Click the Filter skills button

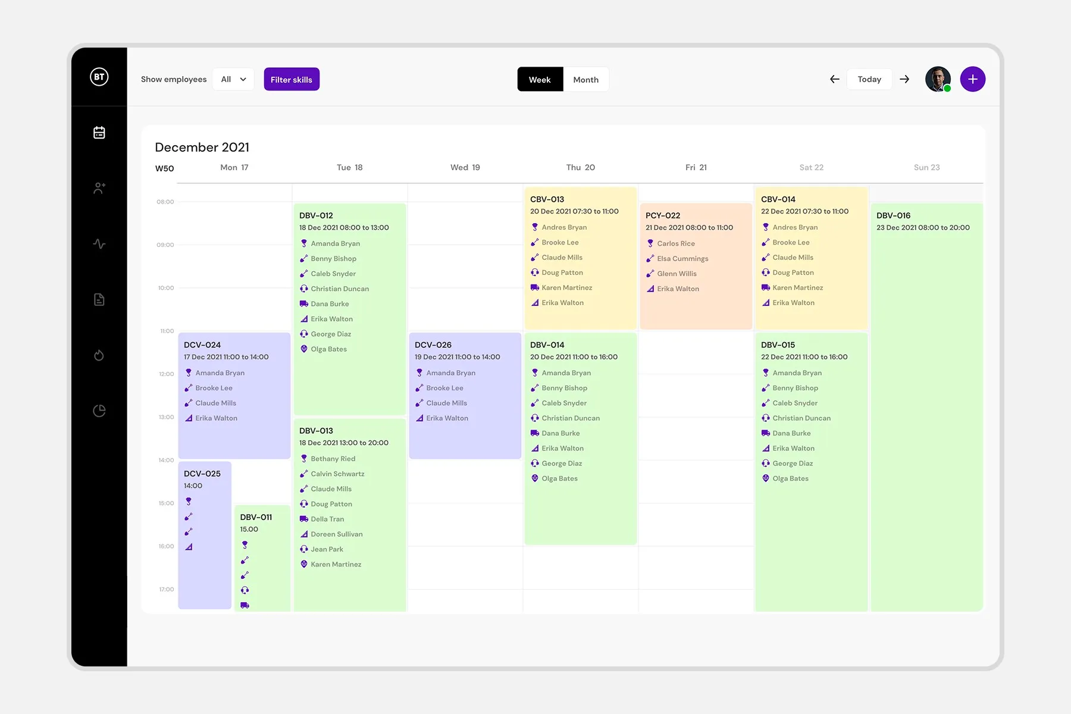click(x=292, y=79)
